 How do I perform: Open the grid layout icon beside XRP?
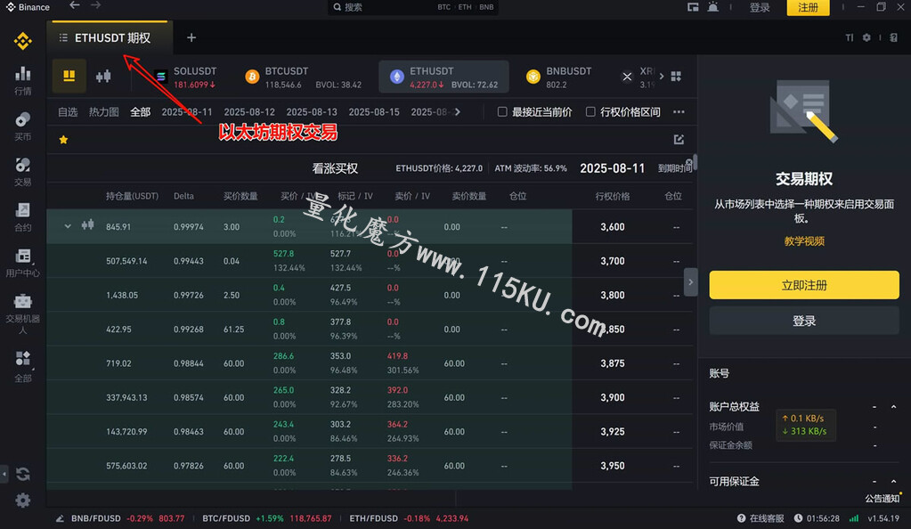[676, 77]
